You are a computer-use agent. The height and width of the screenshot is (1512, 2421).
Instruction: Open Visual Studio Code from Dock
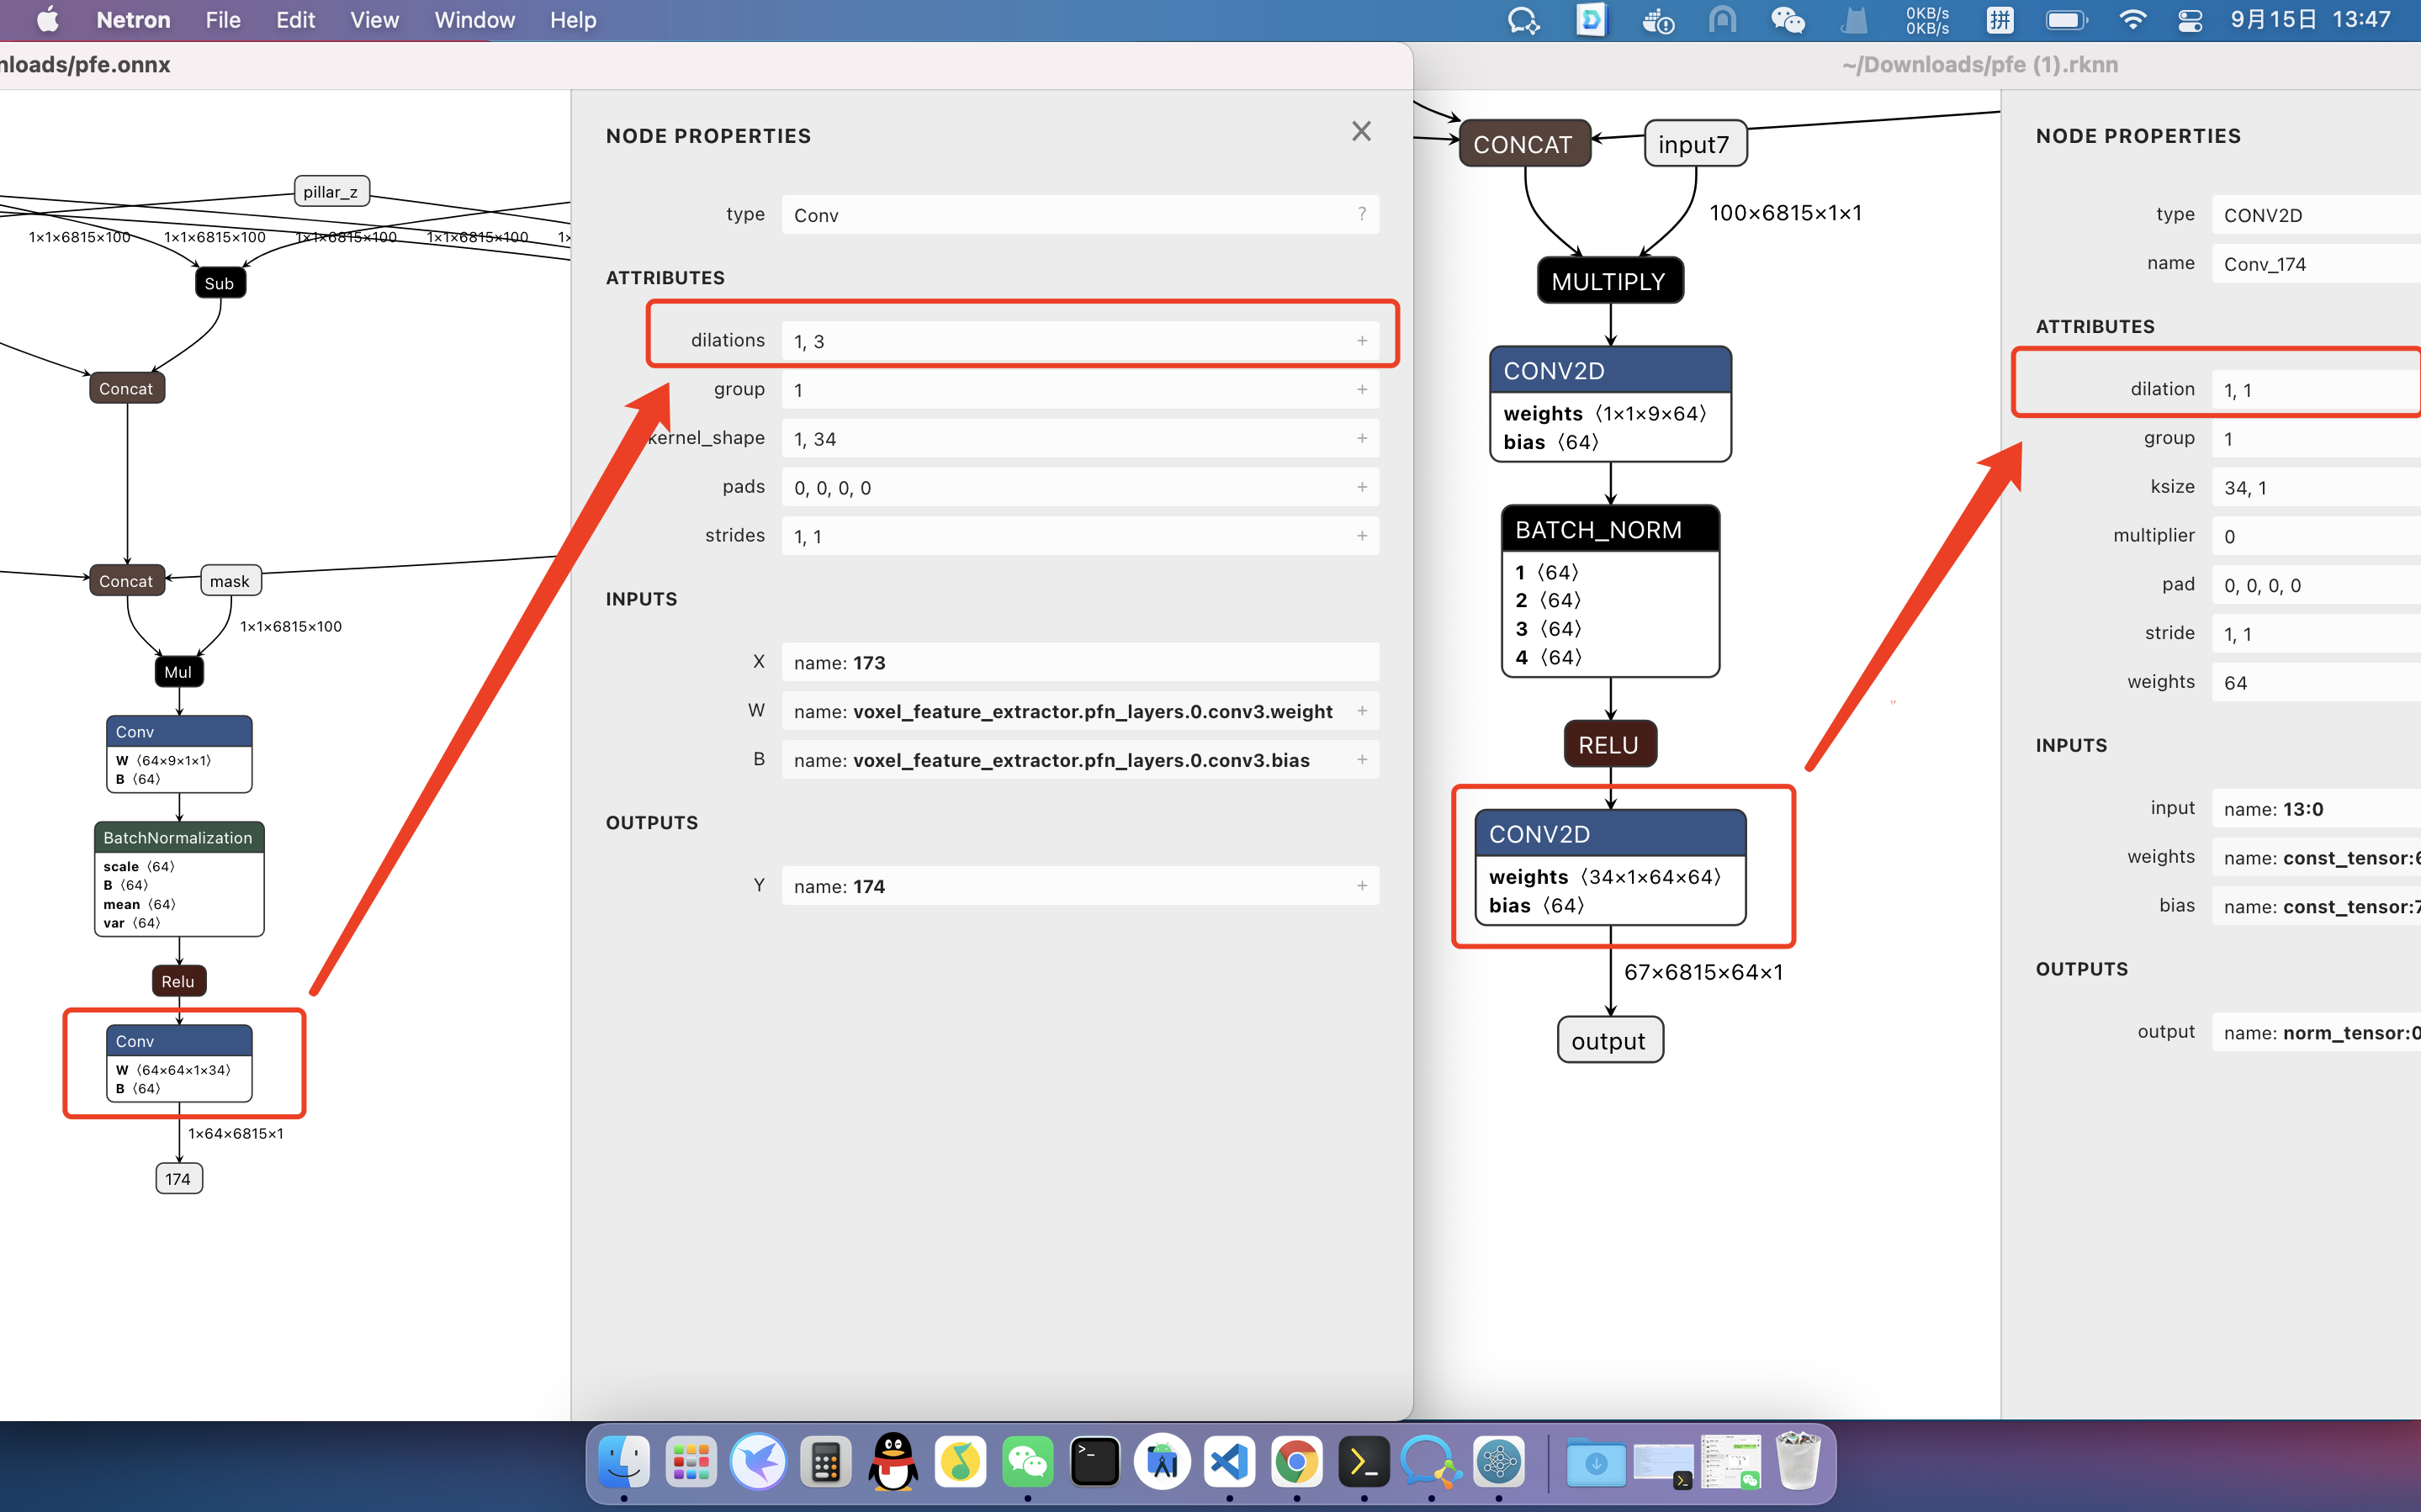point(1229,1462)
